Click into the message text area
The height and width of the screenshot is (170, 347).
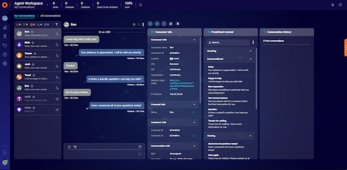tap(102, 154)
